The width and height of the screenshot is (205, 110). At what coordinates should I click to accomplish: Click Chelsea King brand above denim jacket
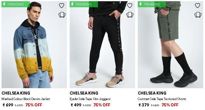point(16,93)
